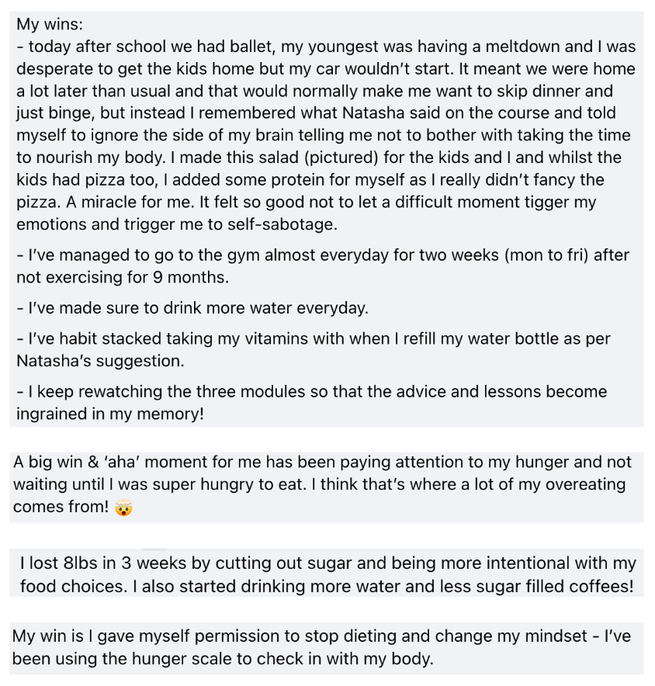Screen dimensions: 655x686
Task: Select the rewatching three modules bullet
Action: click(311, 402)
